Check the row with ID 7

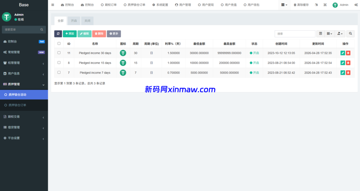pos(59,72)
